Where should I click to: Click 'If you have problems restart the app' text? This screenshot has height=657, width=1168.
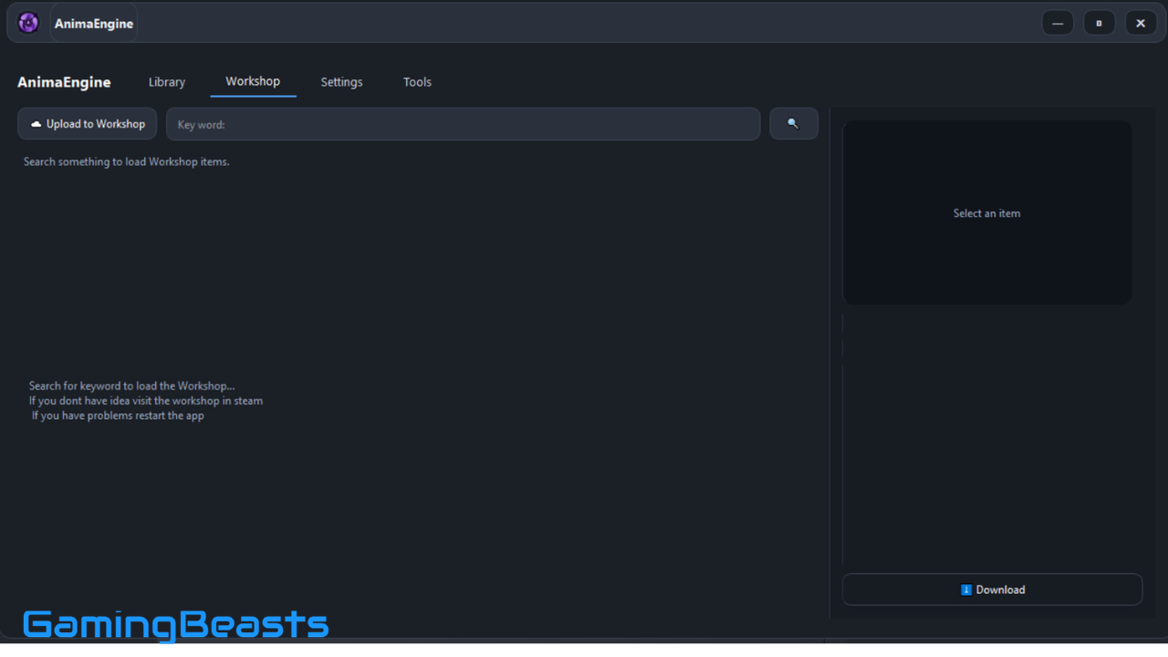tap(118, 415)
